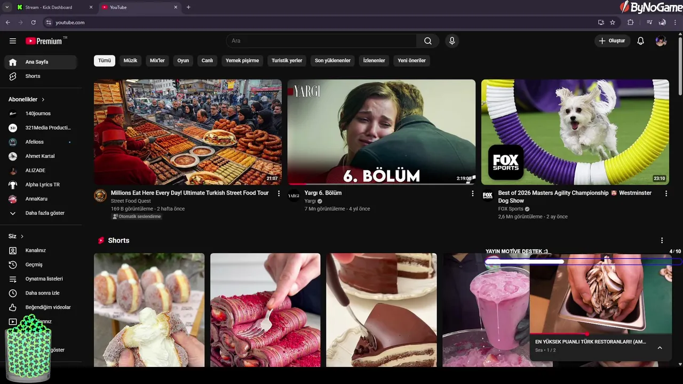Image resolution: width=683 pixels, height=384 pixels.
Task: Open the chocolate cake slice Short thumbnail
Action: [382, 310]
